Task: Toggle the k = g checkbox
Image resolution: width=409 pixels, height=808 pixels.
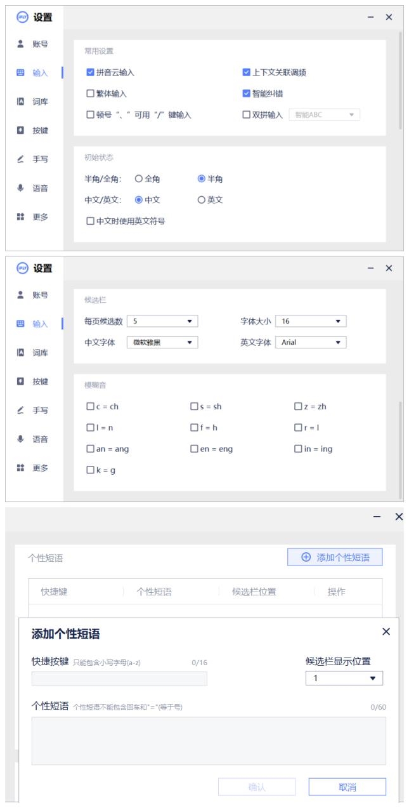Action: pos(90,470)
